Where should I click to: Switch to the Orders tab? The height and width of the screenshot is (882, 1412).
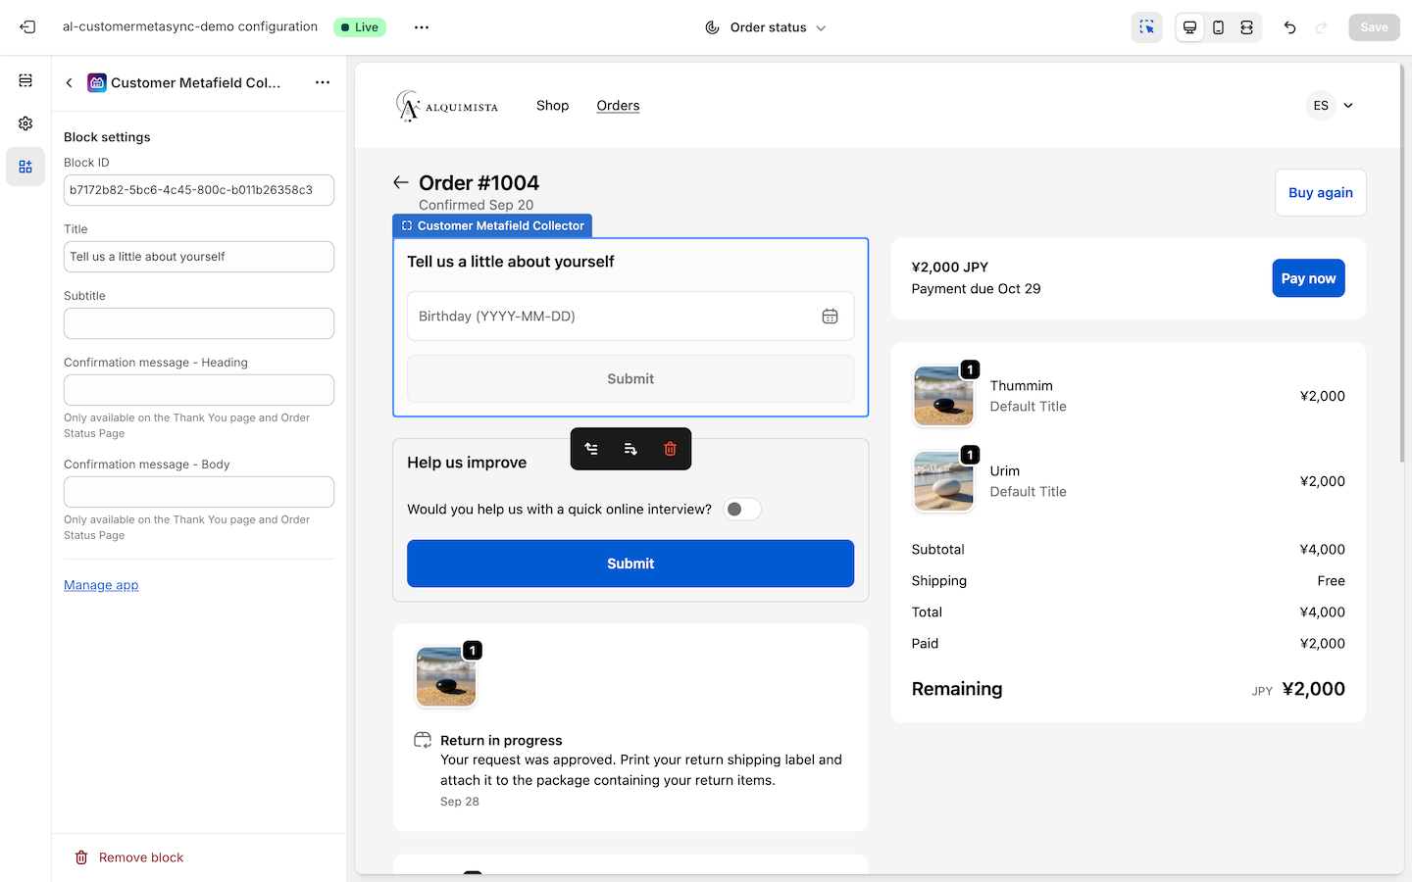click(618, 105)
